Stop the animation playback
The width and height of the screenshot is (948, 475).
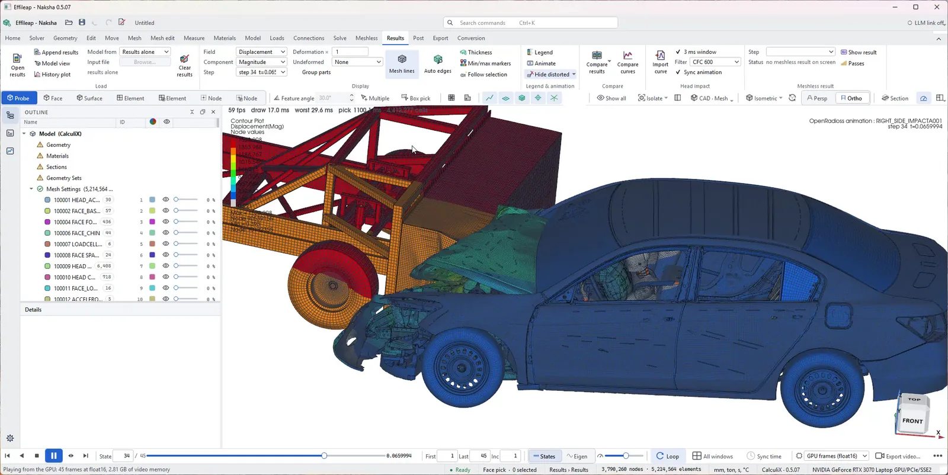point(37,455)
